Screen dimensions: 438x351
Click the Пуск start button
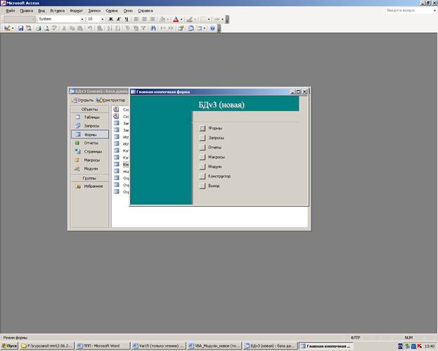(9, 346)
